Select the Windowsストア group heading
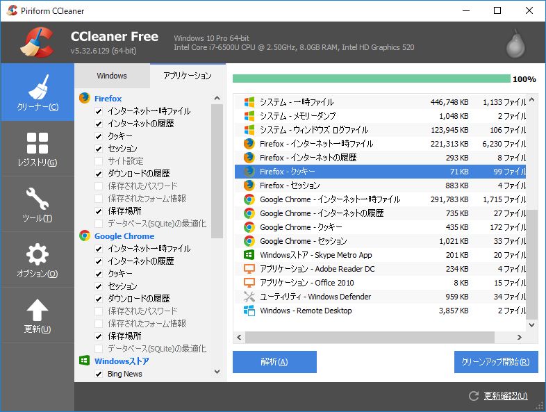This screenshot has height=412, width=546. (x=122, y=361)
